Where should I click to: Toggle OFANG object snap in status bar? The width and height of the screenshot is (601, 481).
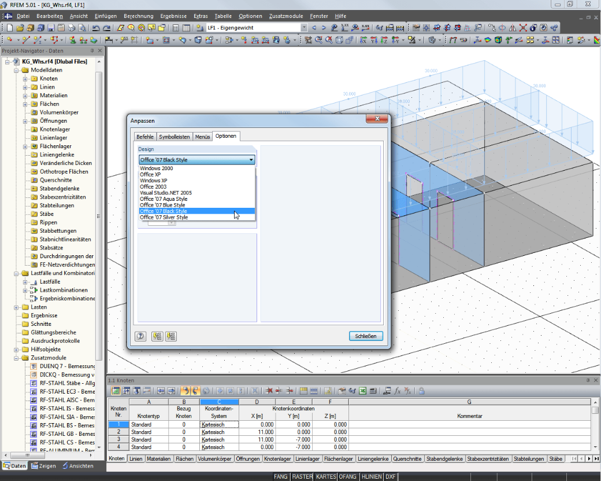click(x=348, y=476)
